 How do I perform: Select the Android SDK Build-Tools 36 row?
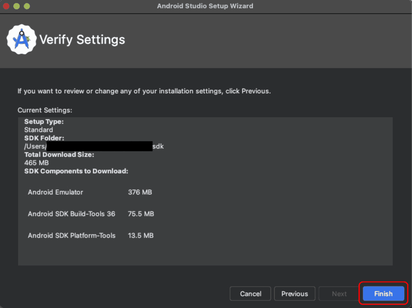click(x=91, y=214)
